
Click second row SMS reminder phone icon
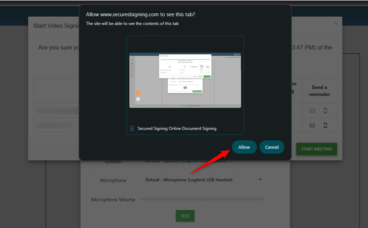[x=326, y=126]
